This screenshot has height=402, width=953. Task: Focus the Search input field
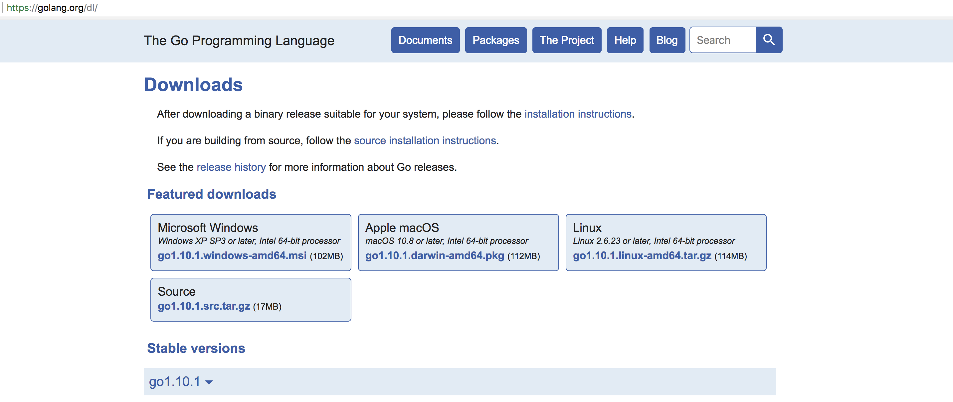click(x=722, y=40)
